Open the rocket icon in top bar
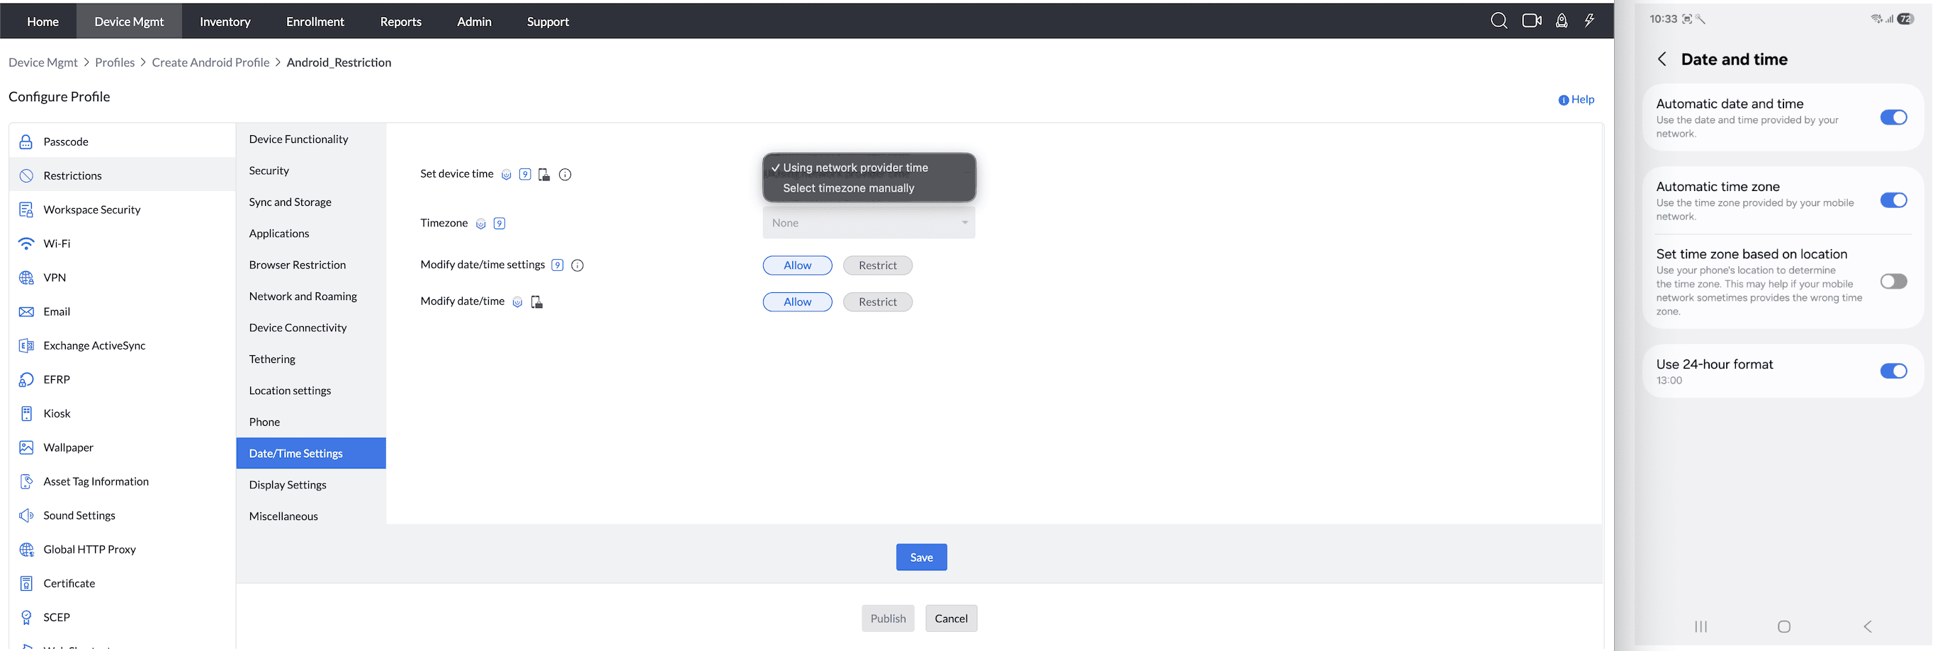This screenshot has width=1940, height=651. click(1562, 21)
